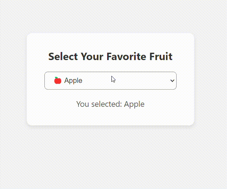227x189 pixels.
Task: Click the word 'Fruit' in the heading
Action: click(x=161, y=56)
